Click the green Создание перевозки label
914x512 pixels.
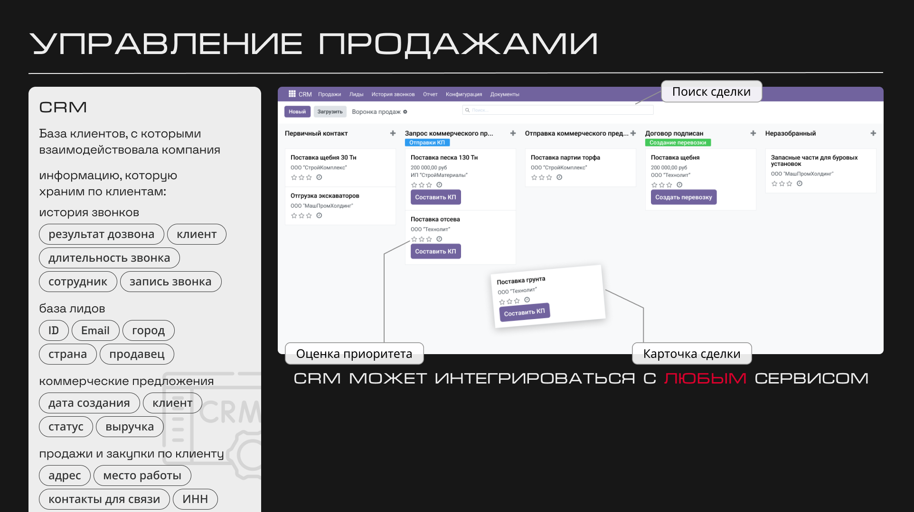[678, 143]
